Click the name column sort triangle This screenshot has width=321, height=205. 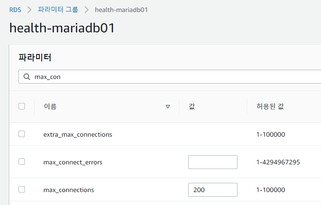coord(168,107)
